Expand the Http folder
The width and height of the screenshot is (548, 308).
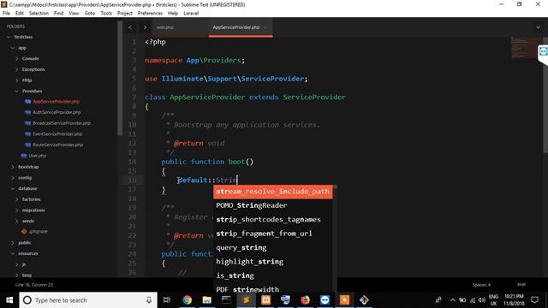coord(16,80)
